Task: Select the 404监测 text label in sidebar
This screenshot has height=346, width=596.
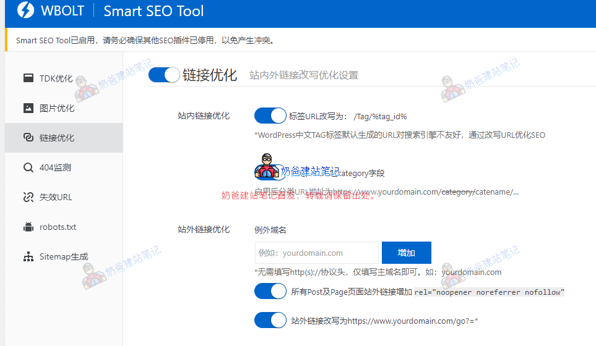Action: click(56, 167)
